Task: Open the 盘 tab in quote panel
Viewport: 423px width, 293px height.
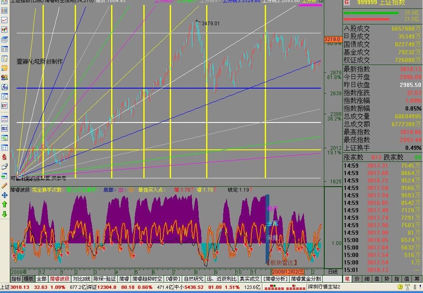Action: [x=377, y=279]
